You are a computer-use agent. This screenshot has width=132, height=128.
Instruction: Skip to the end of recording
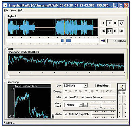pos(121,31)
